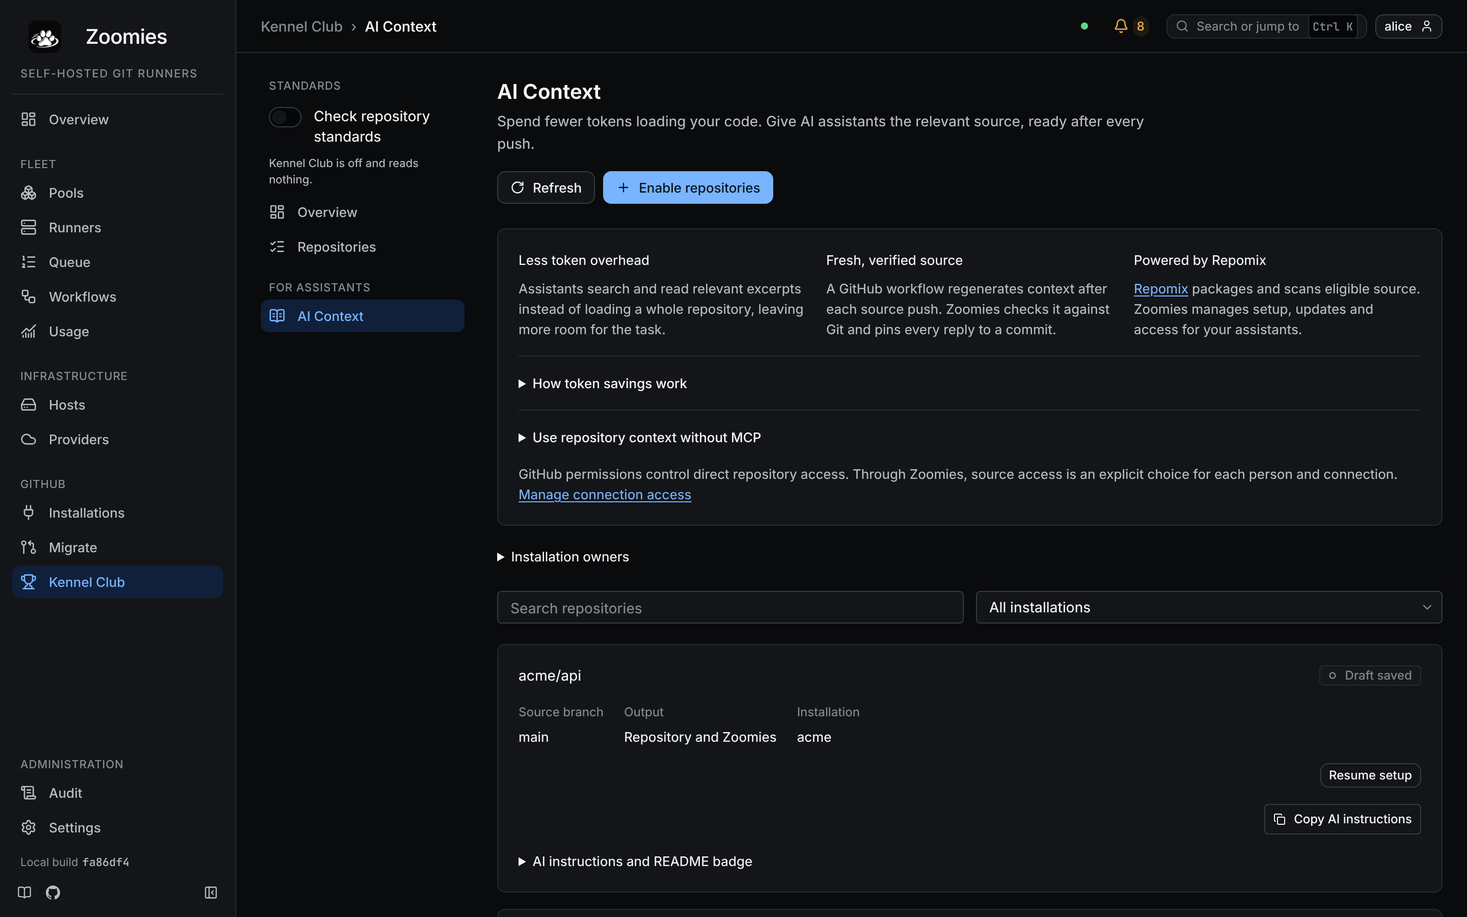Select the AI Context subnav item
Screen dimensions: 1467x917
point(363,316)
